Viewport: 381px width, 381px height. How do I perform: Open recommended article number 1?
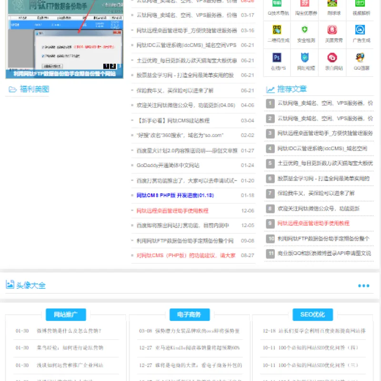325,103
